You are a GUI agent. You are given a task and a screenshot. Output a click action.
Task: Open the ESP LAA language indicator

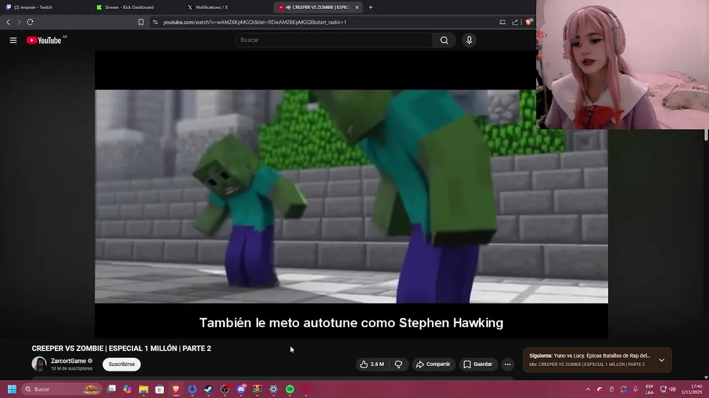pyautogui.click(x=650, y=389)
